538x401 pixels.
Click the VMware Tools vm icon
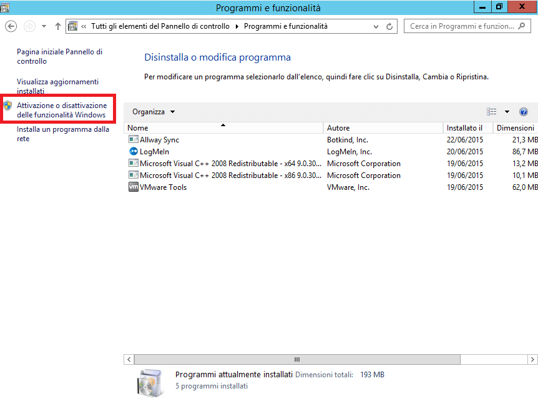click(x=133, y=187)
